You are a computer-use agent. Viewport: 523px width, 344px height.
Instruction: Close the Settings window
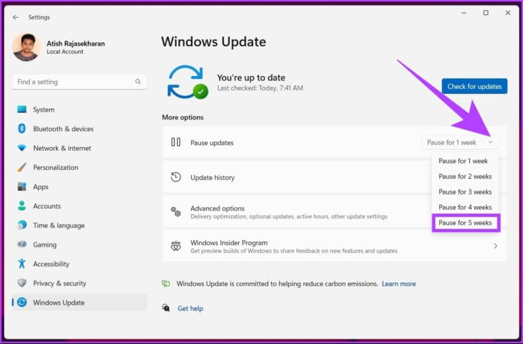(x=507, y=13)
